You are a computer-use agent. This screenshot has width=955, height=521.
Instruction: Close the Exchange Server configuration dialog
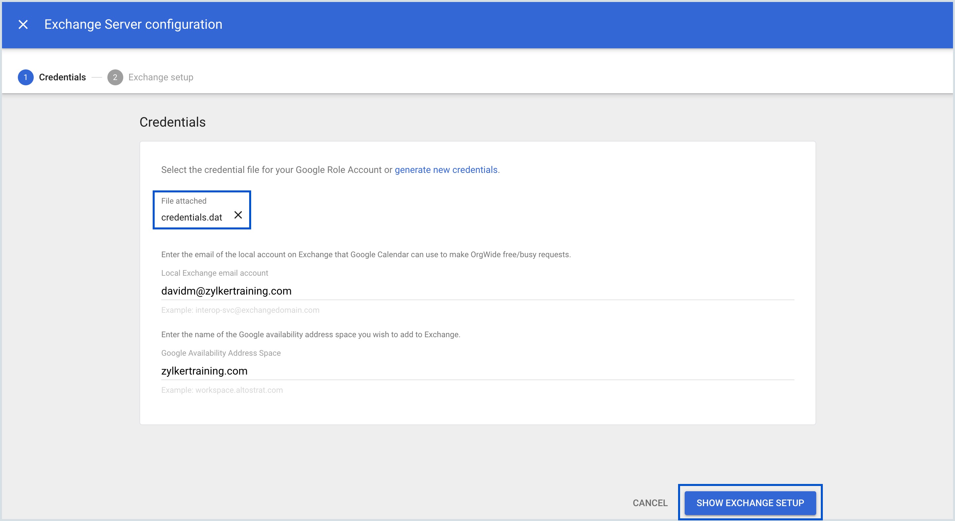coord(23,24)
